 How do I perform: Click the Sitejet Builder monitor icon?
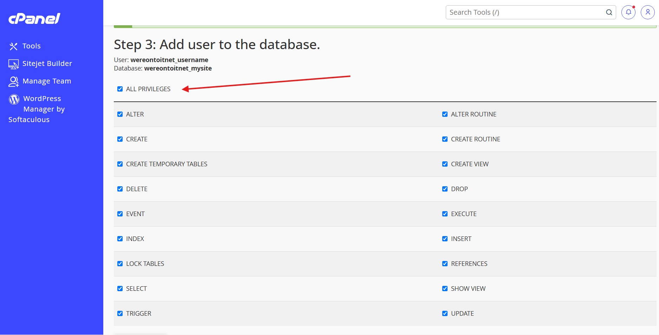pos(13,64)
